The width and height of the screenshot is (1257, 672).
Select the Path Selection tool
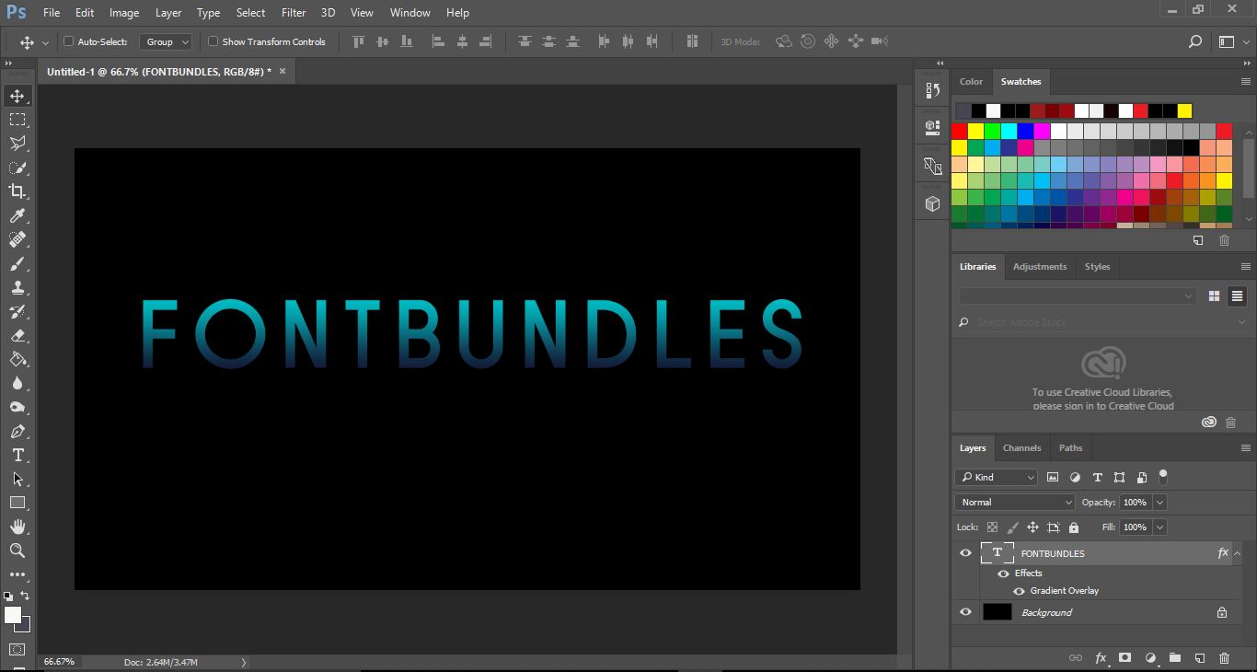click(17, 479)
